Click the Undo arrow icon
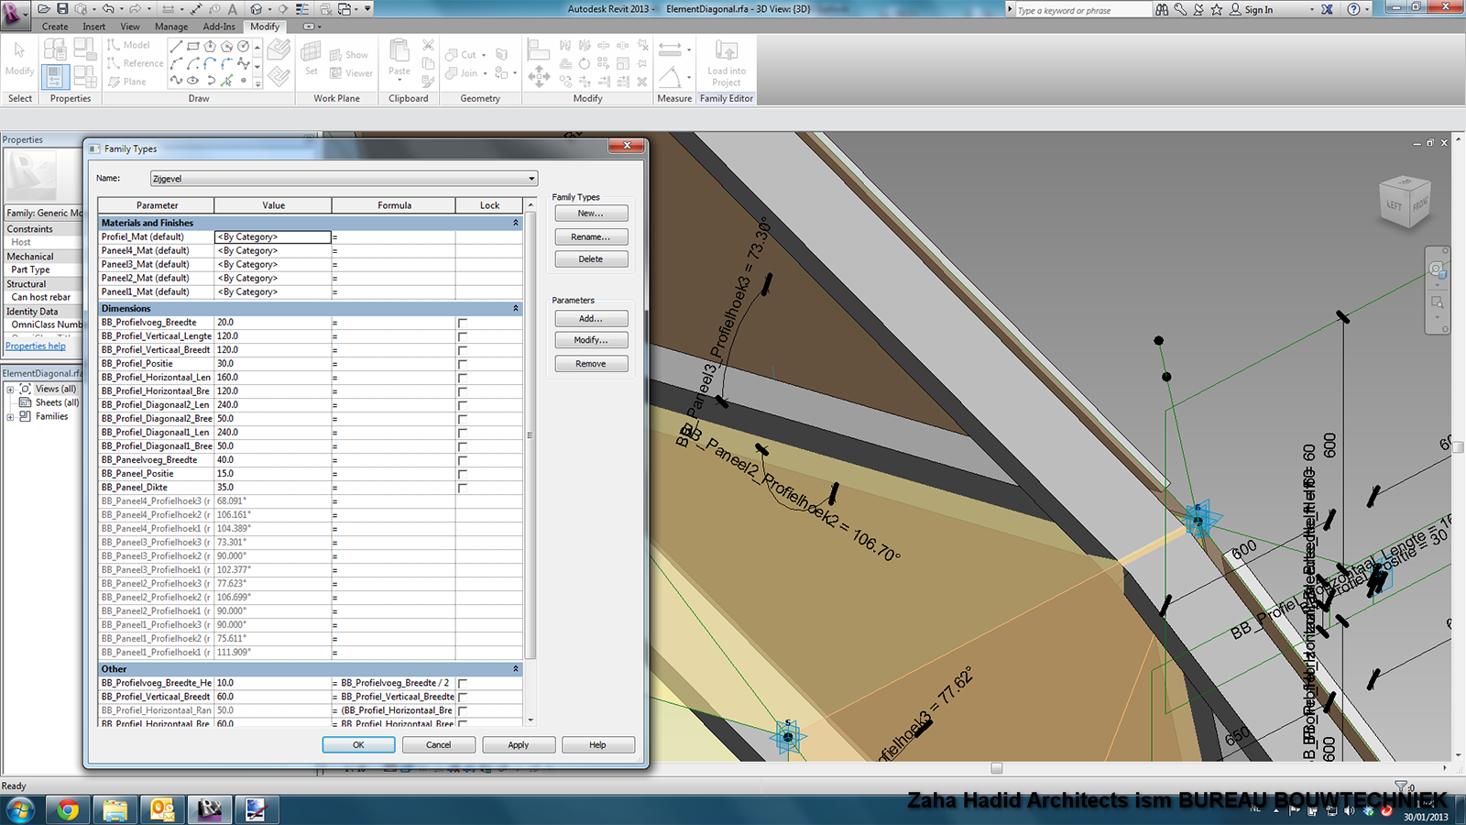The height and width of the screenshot is (825, 1466). pyautogui.click(x=108, y=9)
